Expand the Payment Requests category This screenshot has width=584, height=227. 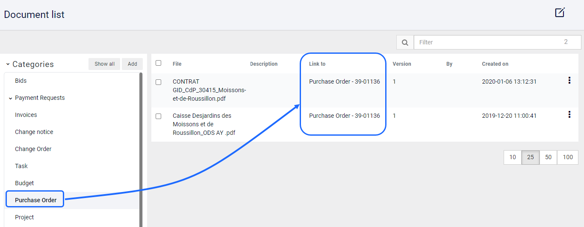(x=10, y=98)
